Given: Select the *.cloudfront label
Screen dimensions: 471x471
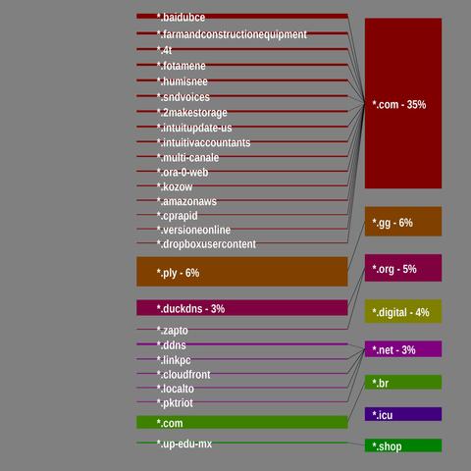Looking at the screenshot, I should click(183, 375).
